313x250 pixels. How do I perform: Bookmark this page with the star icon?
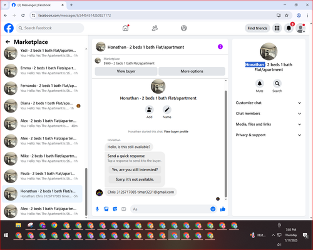click(x=287, y=16)
